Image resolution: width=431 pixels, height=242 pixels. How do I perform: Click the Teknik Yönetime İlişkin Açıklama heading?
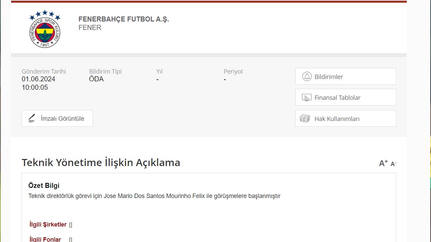pos(101,162)
